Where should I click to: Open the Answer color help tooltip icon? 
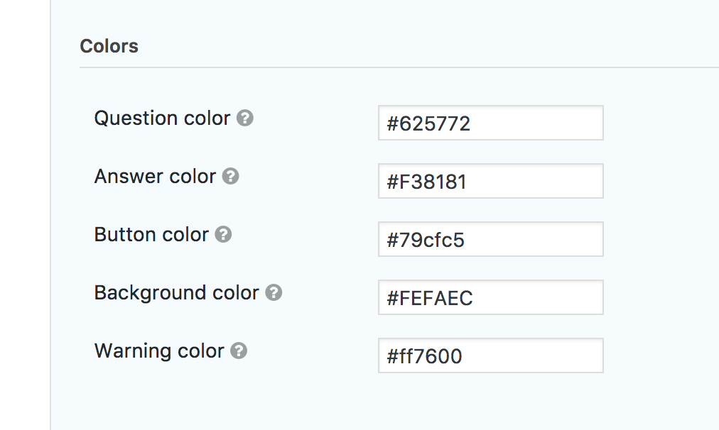click(x=230, y=177)
